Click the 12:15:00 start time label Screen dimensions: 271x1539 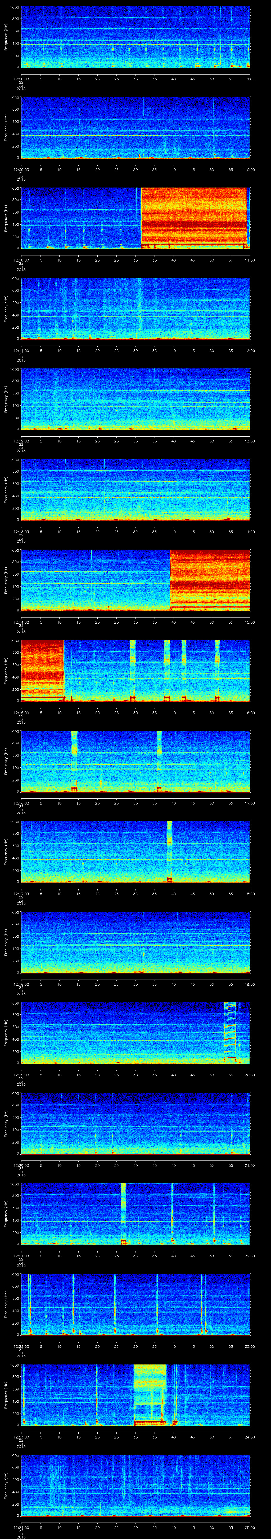tap(21, 712)
